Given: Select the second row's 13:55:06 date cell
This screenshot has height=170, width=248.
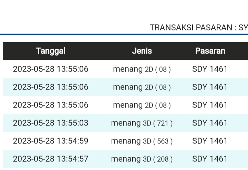Looking at the screenshot, I should (51, 87).
